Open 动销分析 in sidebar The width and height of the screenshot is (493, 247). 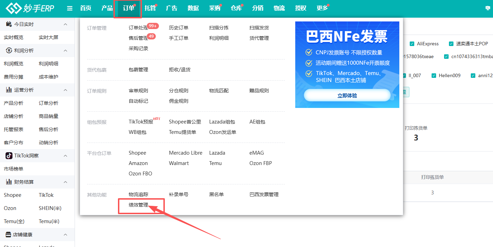tap(49, 143)
